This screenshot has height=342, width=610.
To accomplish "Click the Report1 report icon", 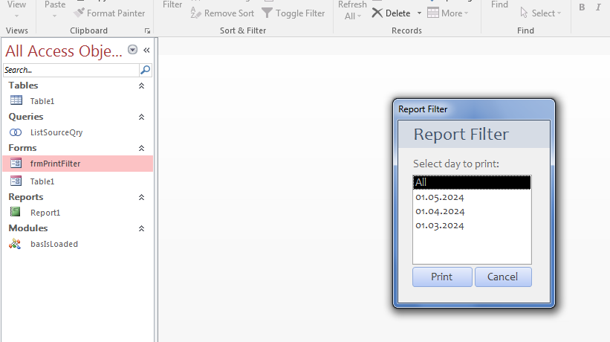I will click(x=15, y=212).
